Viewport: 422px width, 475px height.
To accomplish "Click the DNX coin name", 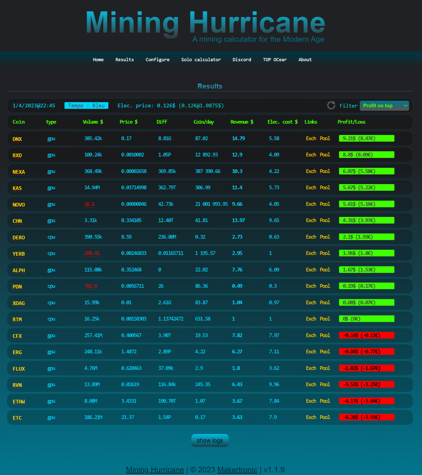I will tap(17, 139).
